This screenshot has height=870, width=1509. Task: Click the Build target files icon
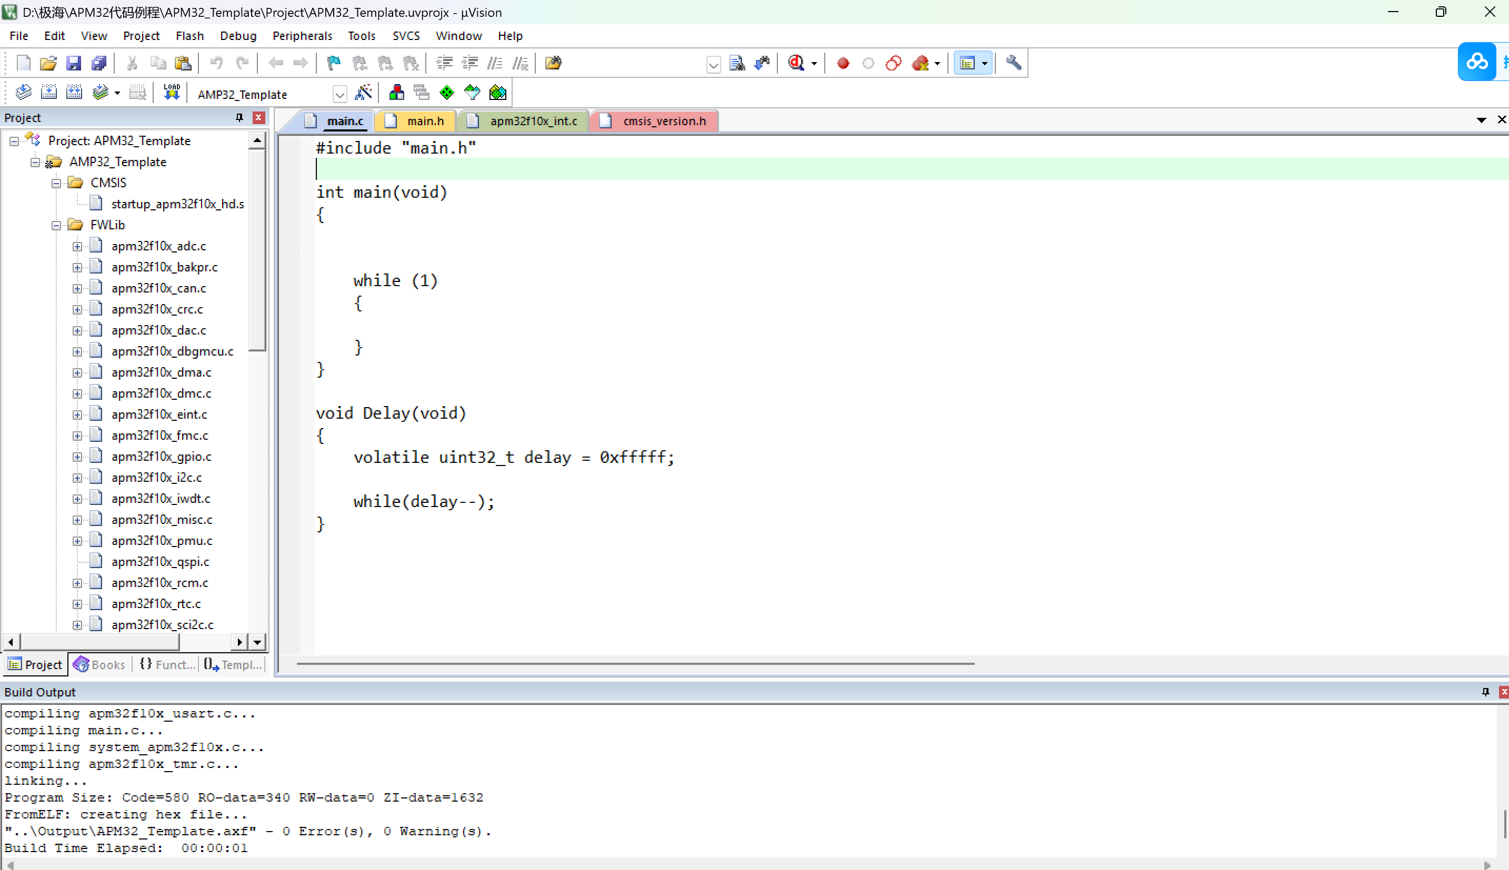48,93
